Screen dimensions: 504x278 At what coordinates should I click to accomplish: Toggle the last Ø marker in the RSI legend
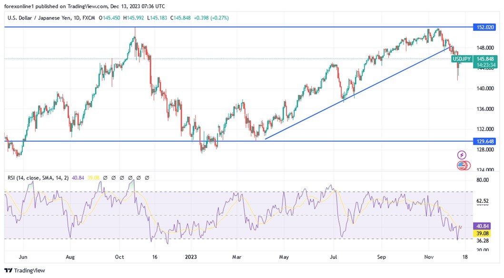147,177
